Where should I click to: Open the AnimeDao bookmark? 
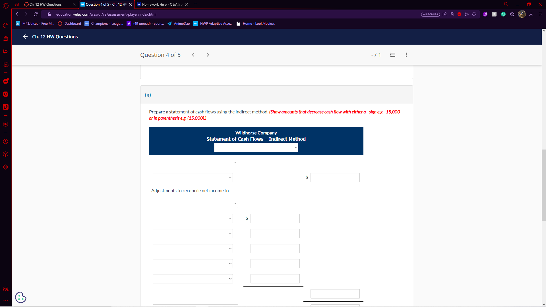[179, 24]
